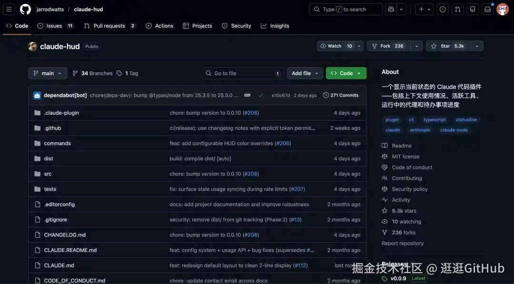The height and width of the screenshot is (284, 514).
Task: Click the Fork button
Action: coord(388,46)
